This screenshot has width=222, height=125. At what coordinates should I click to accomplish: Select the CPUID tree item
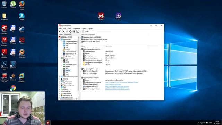point(66,62)
